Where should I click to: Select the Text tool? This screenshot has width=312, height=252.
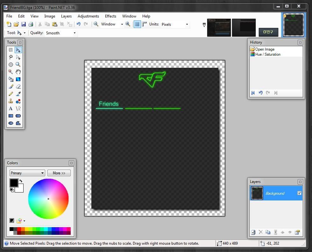11,108
